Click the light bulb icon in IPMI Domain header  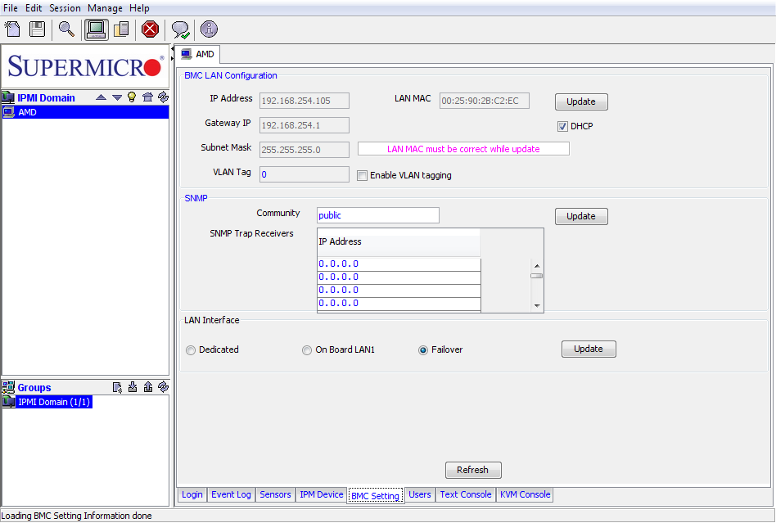coord(132,97)
